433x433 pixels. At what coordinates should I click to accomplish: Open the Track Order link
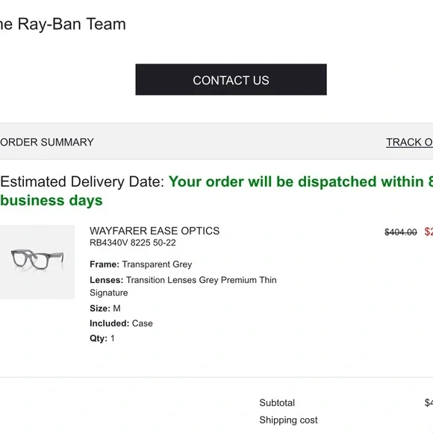click(x=410, y=142)
